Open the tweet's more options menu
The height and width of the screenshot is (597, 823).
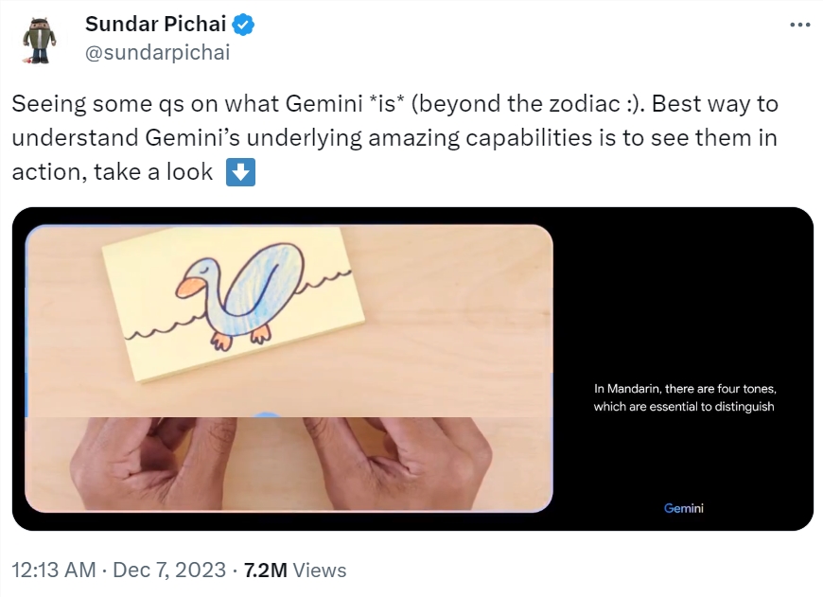pyautogui.click(x=799, y=25)
